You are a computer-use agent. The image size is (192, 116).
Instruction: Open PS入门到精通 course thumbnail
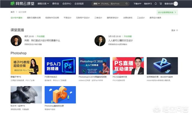60,66
